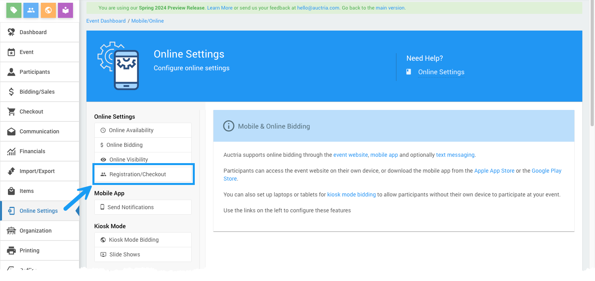This screenshot has height=281, width=595.
Task: Click the purple book reader icon button
Action: (65, 10)
